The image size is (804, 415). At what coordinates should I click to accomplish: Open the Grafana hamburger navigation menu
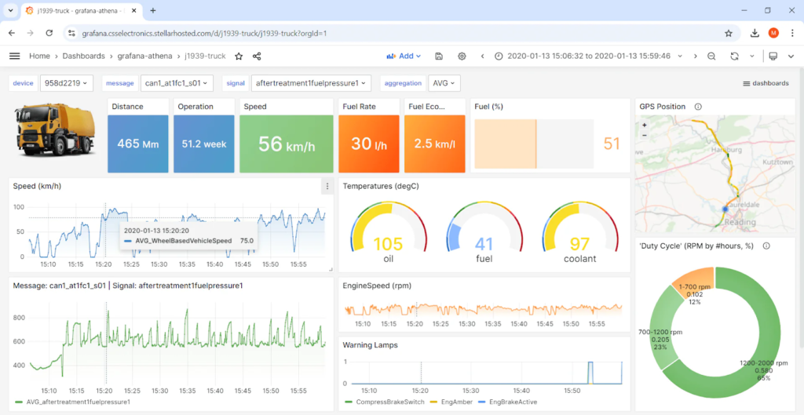point(14,56)
